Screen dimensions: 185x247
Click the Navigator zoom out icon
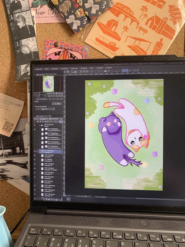[52, 93]
